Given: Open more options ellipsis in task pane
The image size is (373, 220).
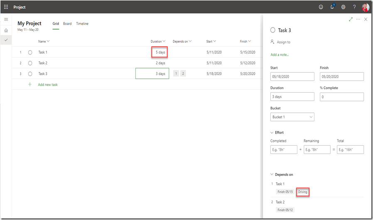Looking at the screenshot, I should 358,20.
